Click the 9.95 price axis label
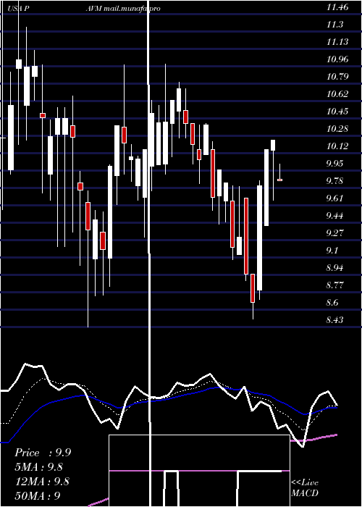This screenshot has width=362, height=507. click(x=335, y=164)
